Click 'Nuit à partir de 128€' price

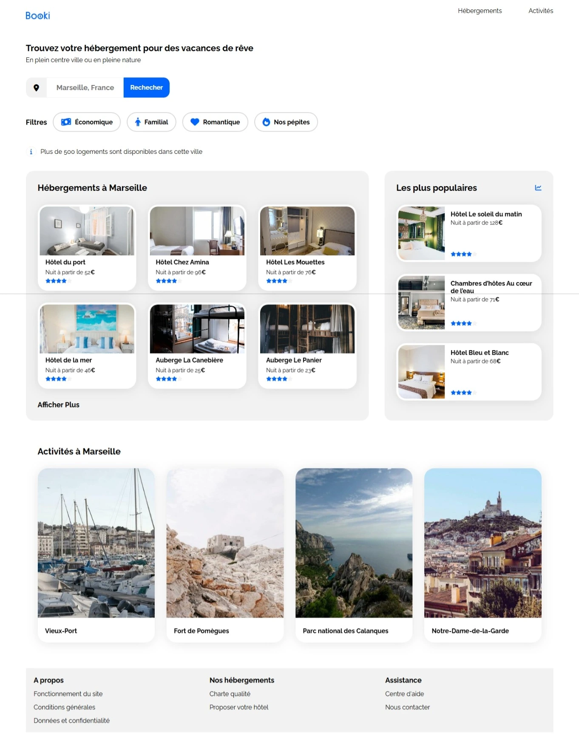coord(477,223)
